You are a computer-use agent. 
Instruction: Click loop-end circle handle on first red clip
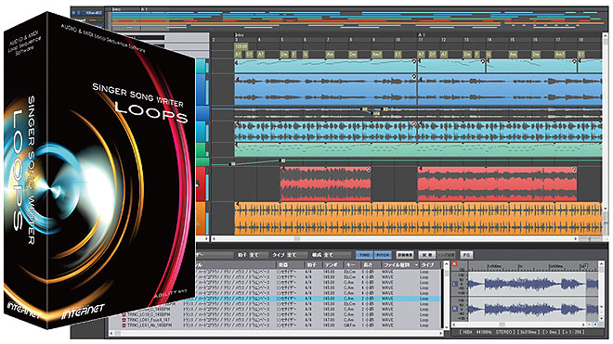tap(368, 170)
